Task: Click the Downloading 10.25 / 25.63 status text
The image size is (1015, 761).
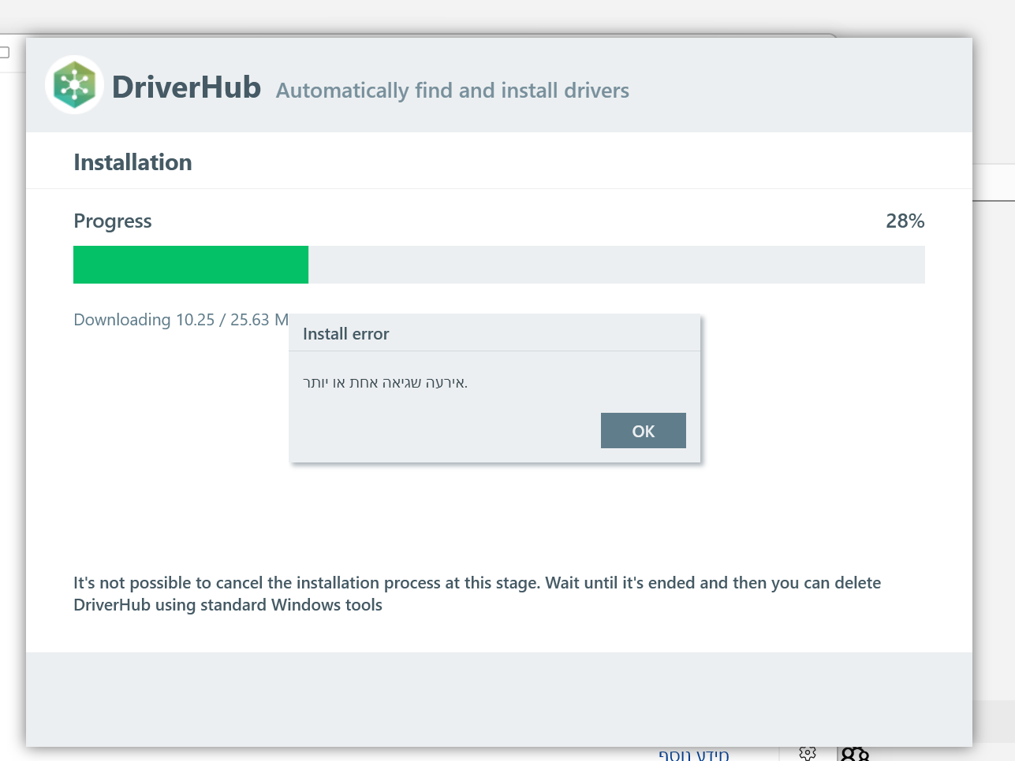Action: (x=181, y=319)
